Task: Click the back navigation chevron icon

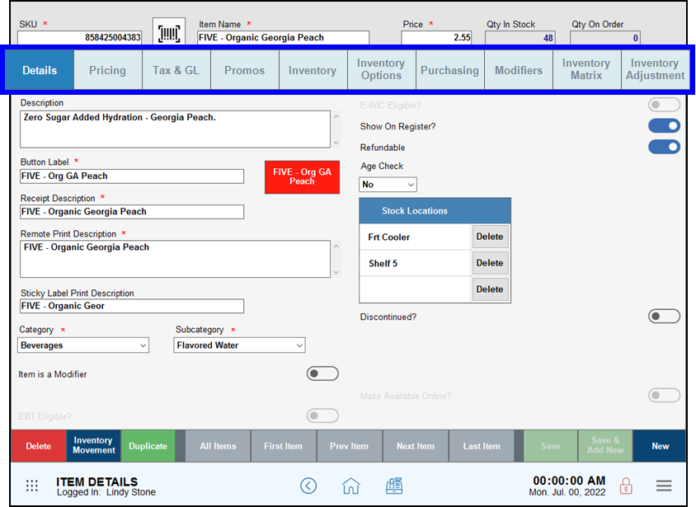Action: [x=308, y=486]
